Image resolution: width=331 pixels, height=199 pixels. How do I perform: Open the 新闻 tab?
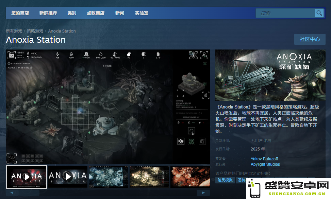120,13
